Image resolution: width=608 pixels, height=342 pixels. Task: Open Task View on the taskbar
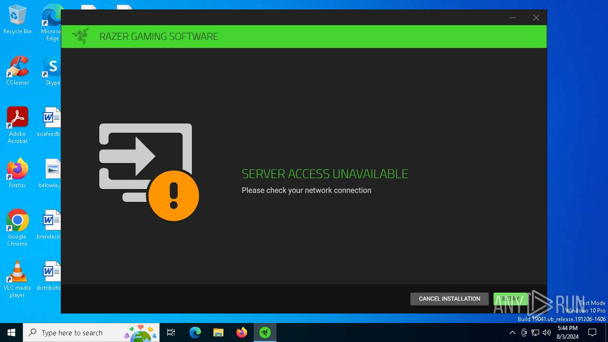pos(171,332)
